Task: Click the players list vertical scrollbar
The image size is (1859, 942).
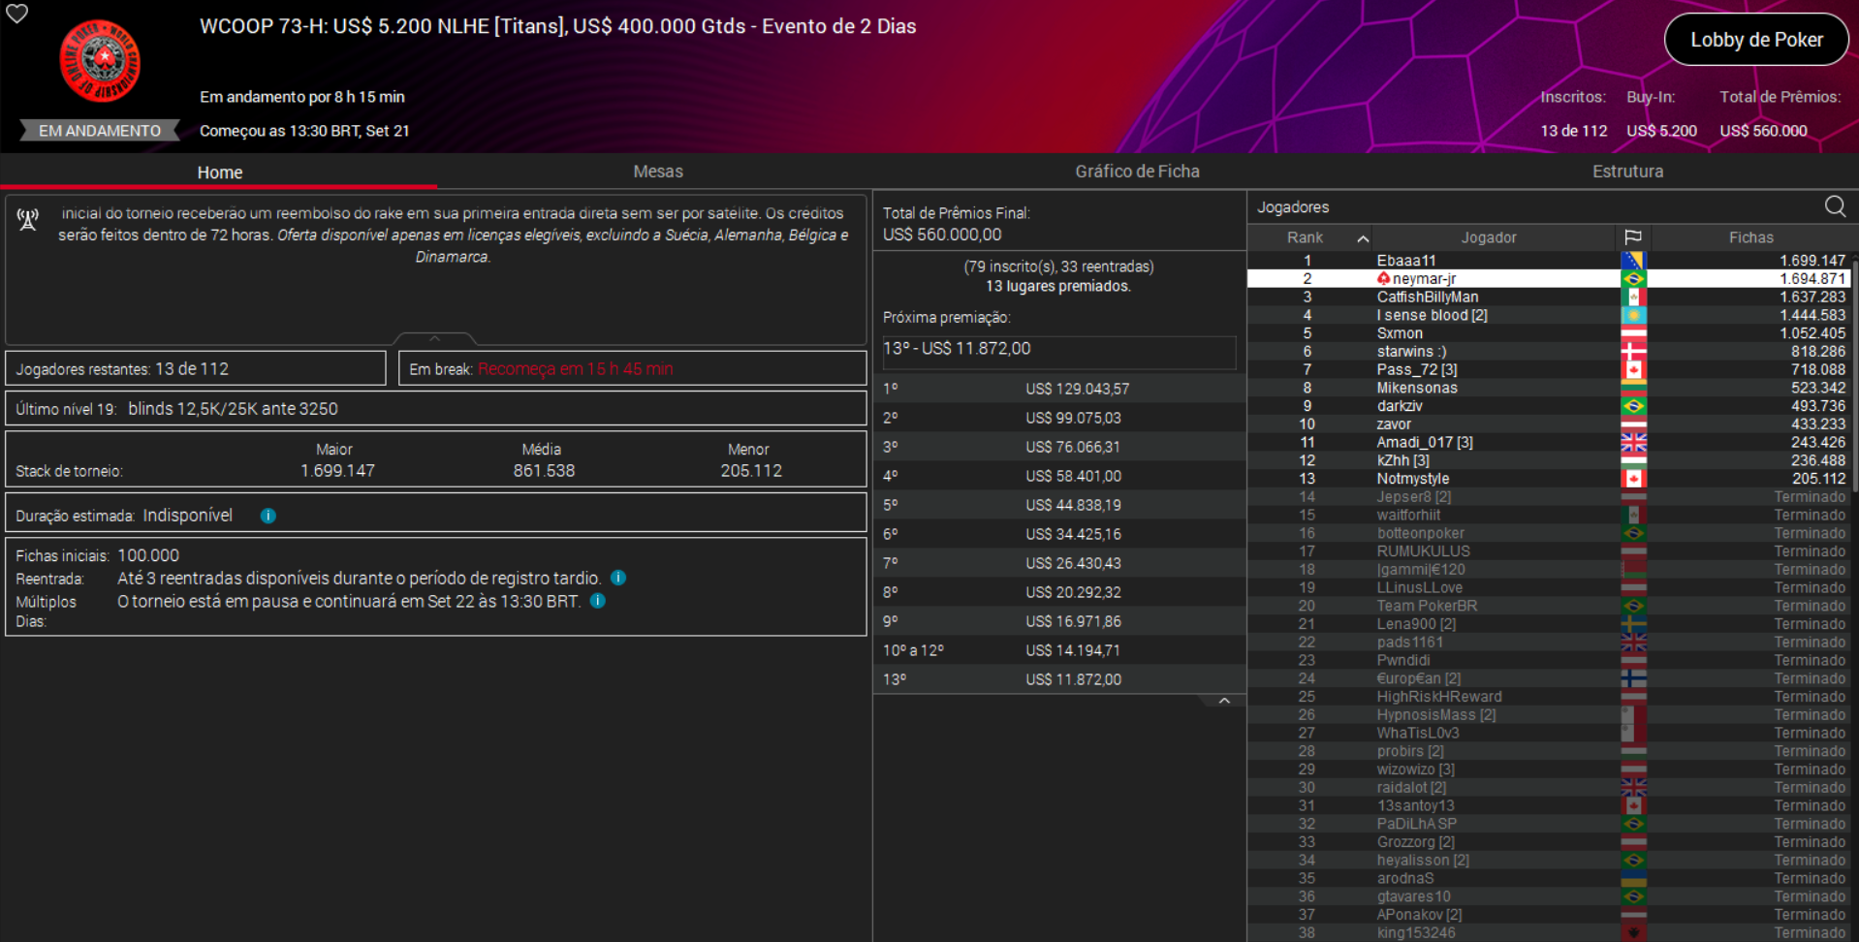Action: [1853, 388]
